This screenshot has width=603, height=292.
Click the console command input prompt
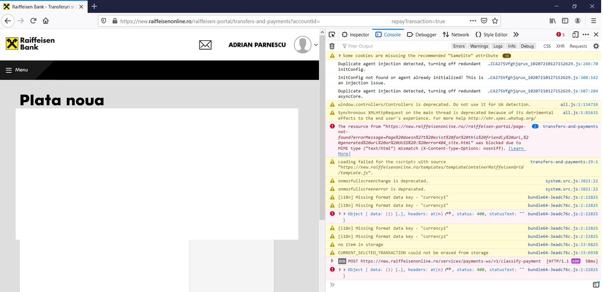[x=460, y=284]
